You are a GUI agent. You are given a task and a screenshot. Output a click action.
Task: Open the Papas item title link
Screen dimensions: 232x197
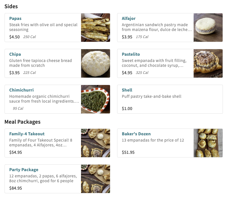[x=15, y=18]
